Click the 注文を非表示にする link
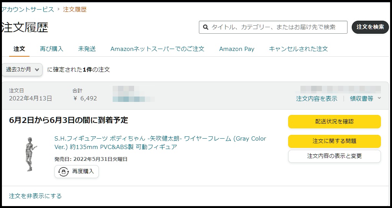This screenshot has width=392, height=208. pos(35,196)
